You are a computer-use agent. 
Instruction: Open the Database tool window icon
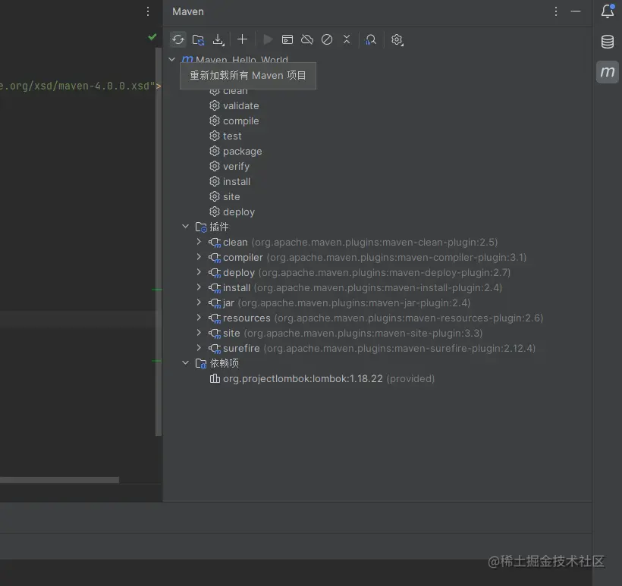click(x=608, y=42)
